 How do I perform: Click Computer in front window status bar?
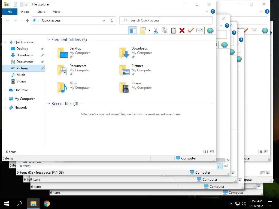click(186, 158)
